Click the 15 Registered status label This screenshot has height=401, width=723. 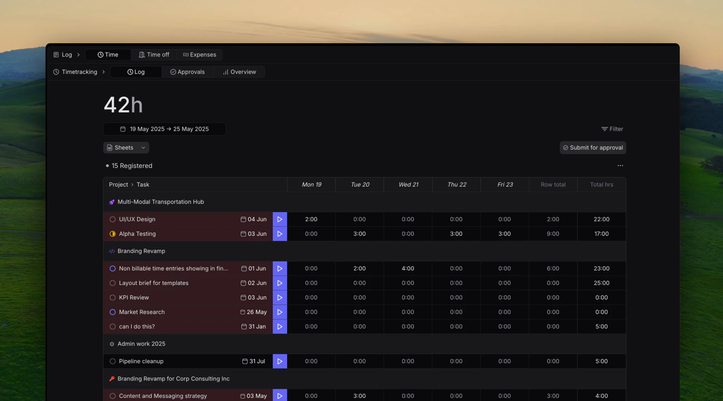pos(129,166)
